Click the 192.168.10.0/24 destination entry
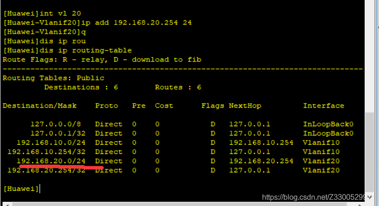This screenshot has width=379, height=206. point(51,142)
